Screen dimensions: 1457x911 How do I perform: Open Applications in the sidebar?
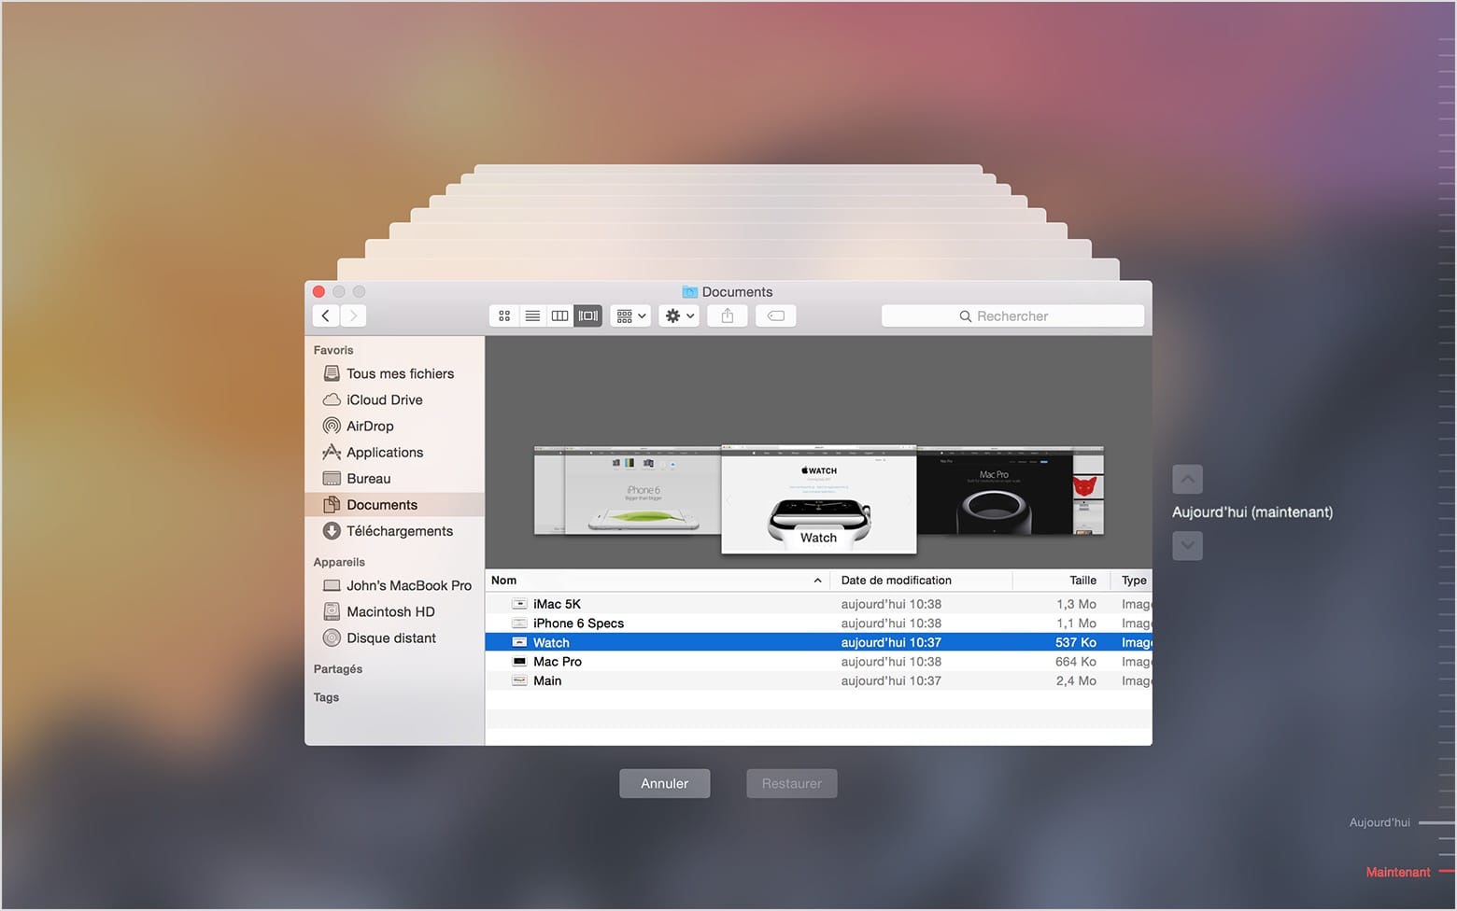pyautogui.click(x=394, y=452)
